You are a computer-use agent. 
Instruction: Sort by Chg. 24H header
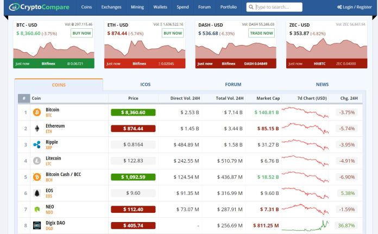(349, 98)
